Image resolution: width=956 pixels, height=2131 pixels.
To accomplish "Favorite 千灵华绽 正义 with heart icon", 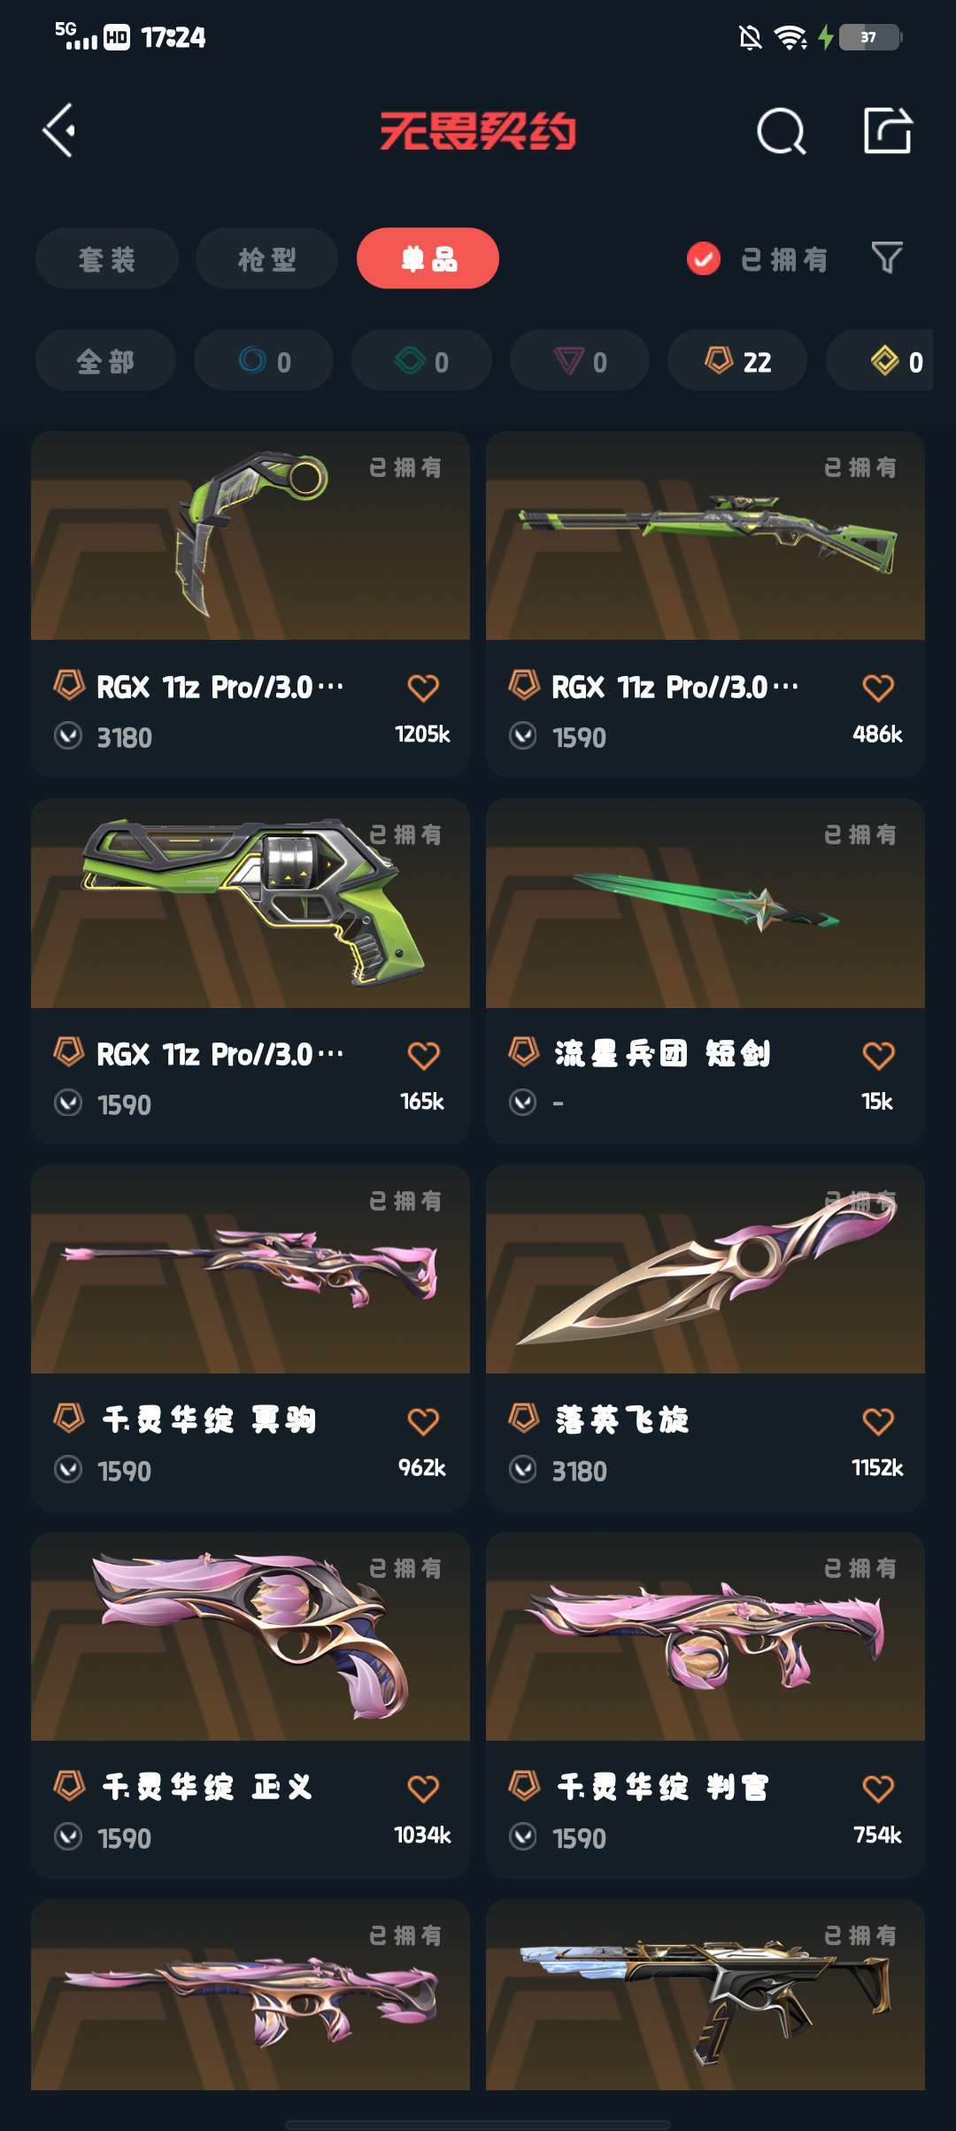I will click(423, 1789).
